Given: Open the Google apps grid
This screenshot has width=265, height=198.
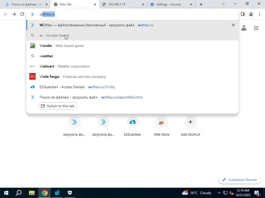Looking at the screenshot, I should tap(256, 28).
